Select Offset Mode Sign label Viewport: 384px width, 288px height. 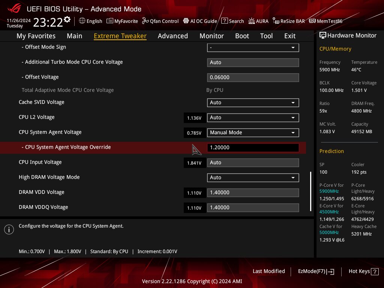coord(44,47)
